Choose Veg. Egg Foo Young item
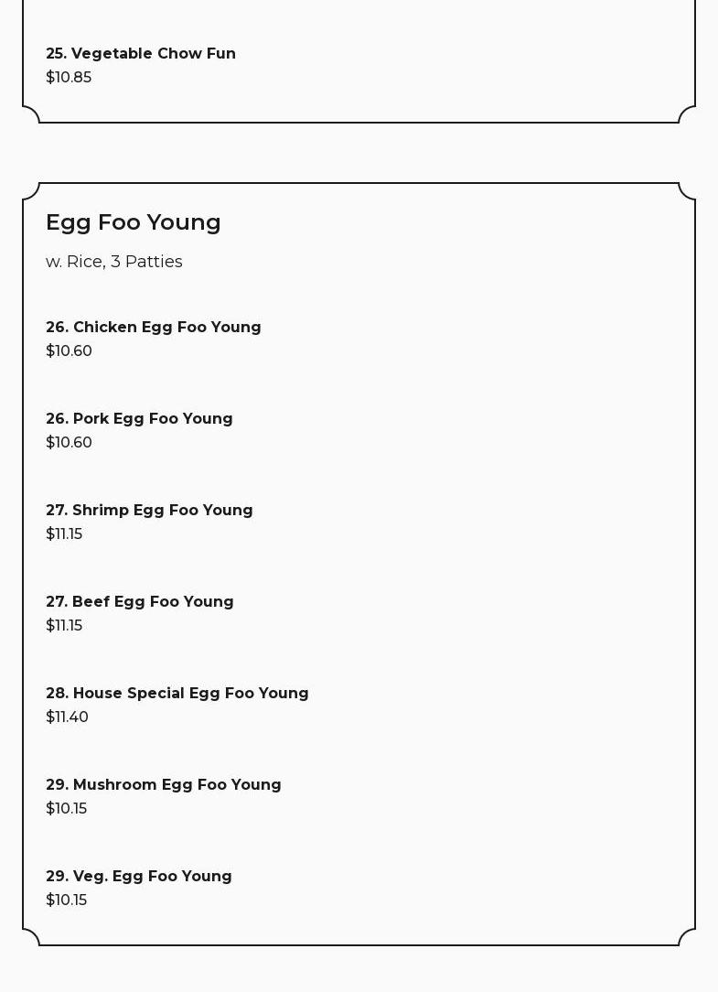 [139, 876]
